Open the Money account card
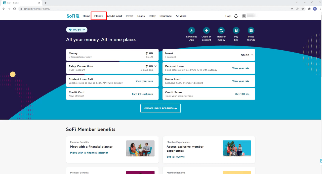 tap(112, 55)
